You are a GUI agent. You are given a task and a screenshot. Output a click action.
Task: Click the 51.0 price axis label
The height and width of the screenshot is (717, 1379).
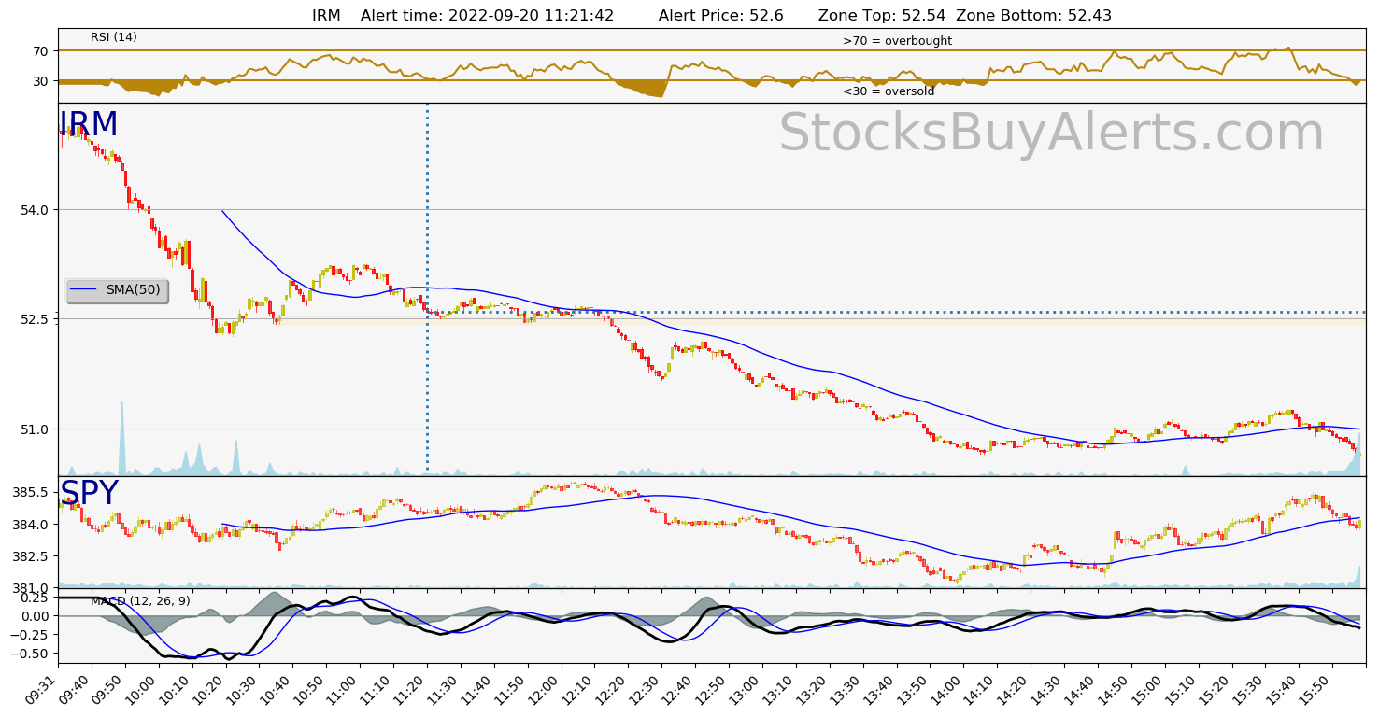click(36, 429)
